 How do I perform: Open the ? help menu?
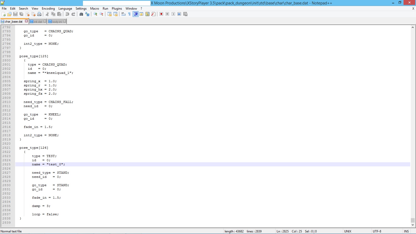[141, 9]
